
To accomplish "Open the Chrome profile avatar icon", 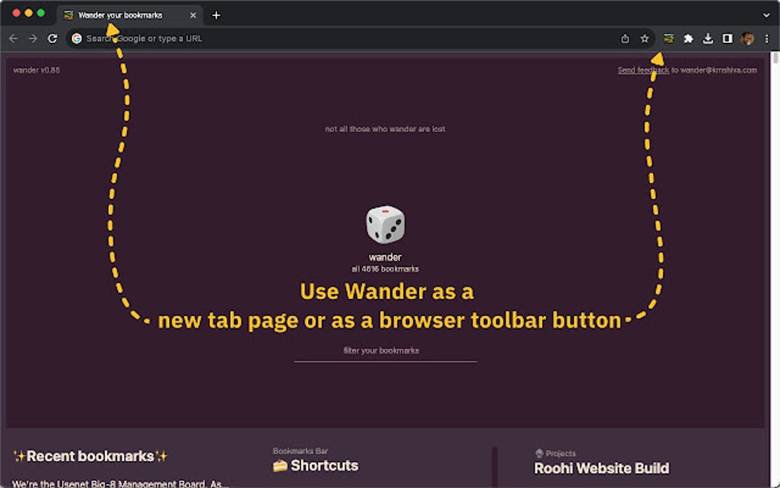I will coord(746,38).
